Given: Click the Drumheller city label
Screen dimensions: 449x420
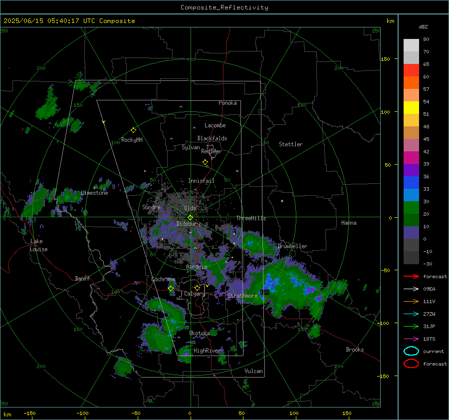Looking at the screenshot, I should [292, 246].
